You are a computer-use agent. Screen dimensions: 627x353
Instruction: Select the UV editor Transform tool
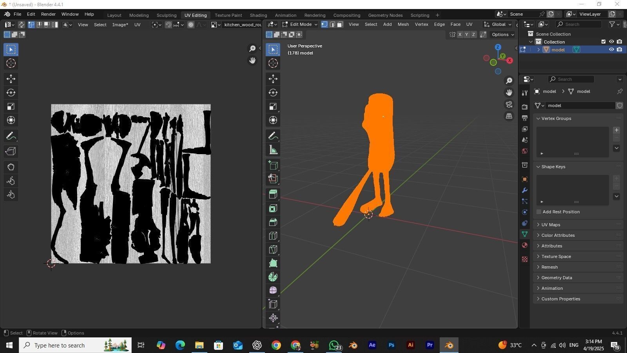click(11, 120)
